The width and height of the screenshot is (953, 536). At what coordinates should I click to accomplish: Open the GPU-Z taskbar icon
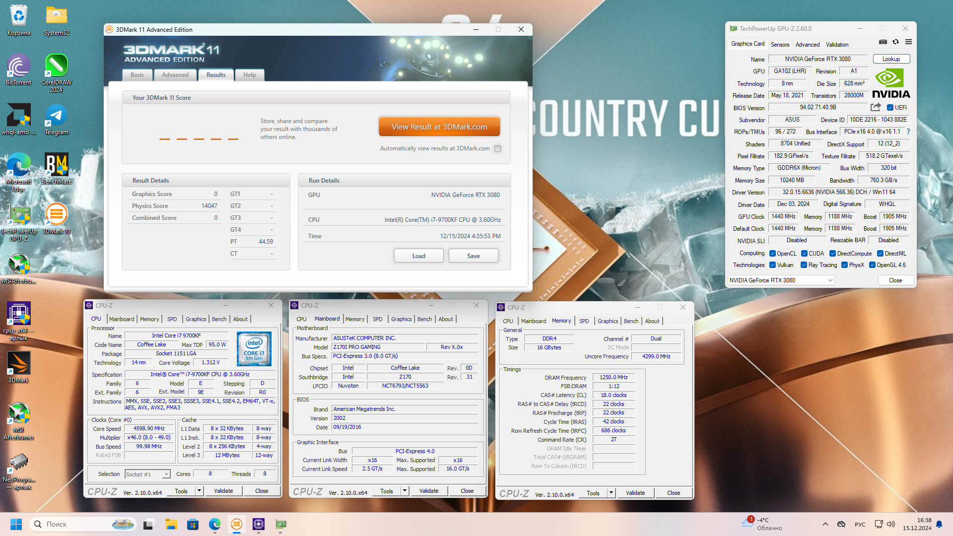280,524
